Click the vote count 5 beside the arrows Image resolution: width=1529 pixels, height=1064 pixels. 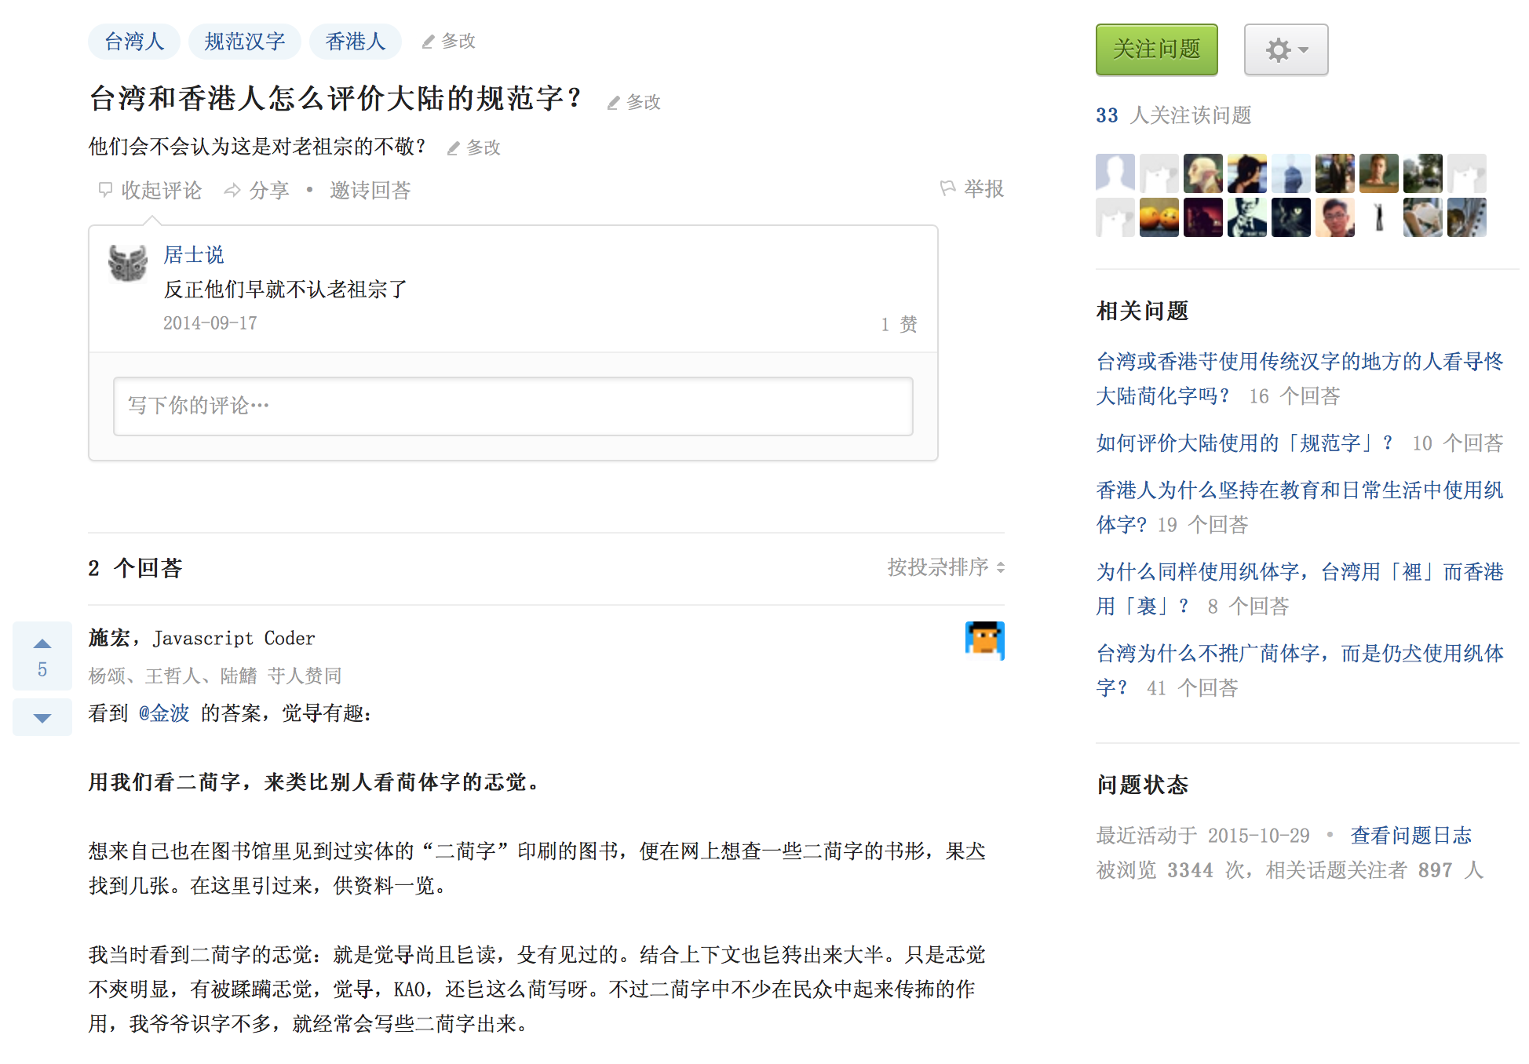tap(42, 669)
